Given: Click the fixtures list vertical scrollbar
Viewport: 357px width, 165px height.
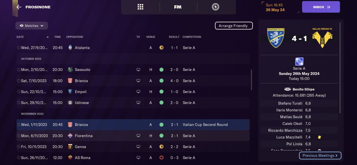Looking at the screenshot, I should [x=251, y=80].
